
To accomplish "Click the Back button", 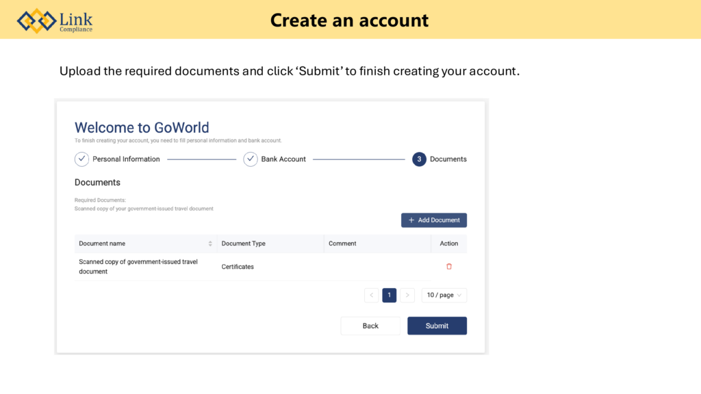I will tap(370, 326).
